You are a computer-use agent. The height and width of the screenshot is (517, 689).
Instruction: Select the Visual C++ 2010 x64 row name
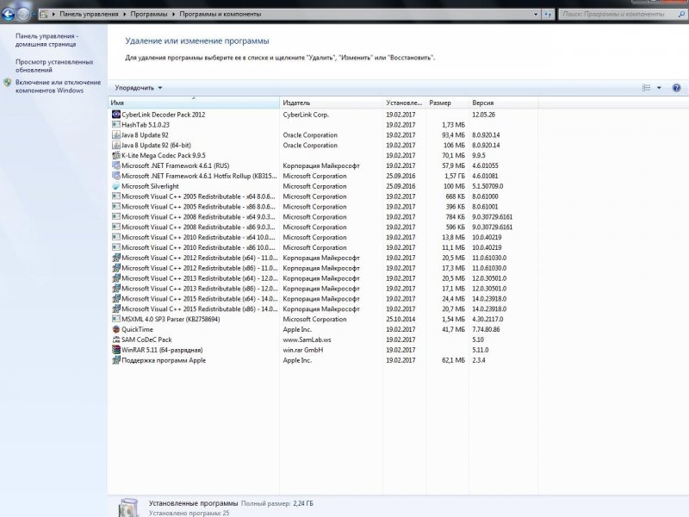[198, 238]
